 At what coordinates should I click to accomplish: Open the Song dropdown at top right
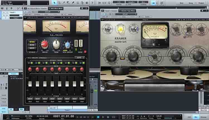coord(196,3)
